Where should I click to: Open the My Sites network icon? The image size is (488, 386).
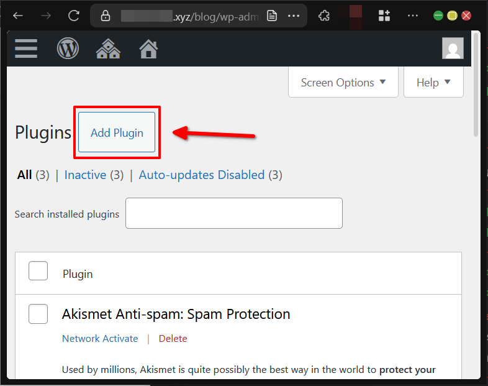point(108,48)
